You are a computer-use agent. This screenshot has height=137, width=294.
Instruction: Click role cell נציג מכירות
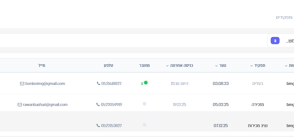coord(258,126)
